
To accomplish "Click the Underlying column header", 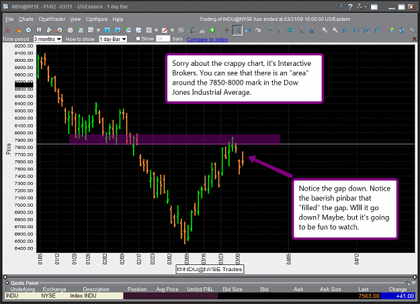I will [22, 289].
